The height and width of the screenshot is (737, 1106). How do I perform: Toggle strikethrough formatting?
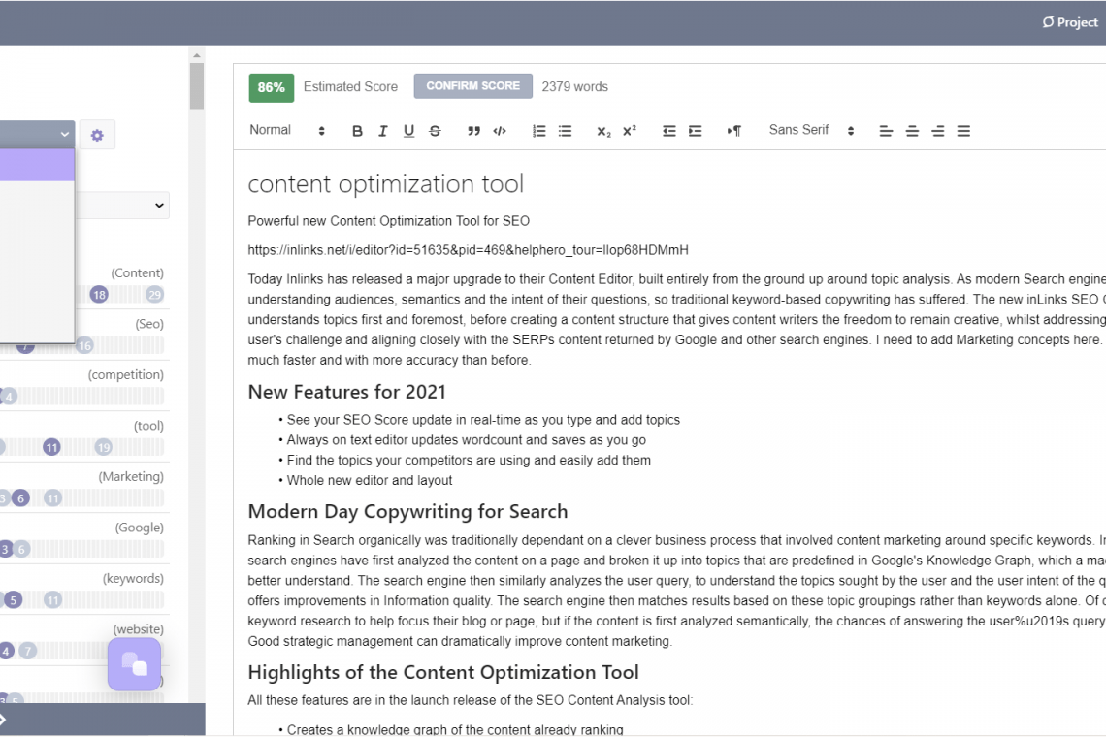(435, 131)
